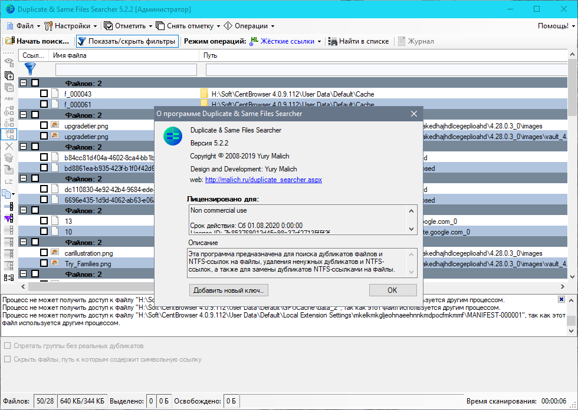
Task: Click the LZ compression icon
Action: click(x=9, y=181)
